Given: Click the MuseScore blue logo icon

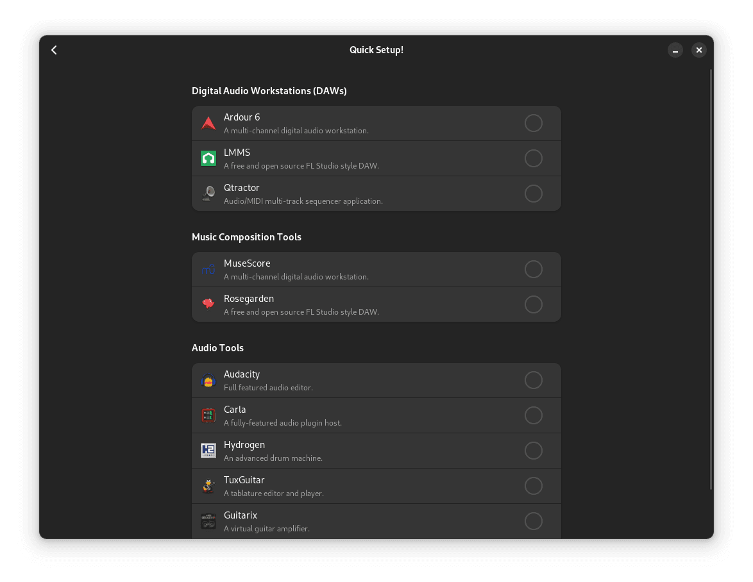Looking at the screenshot, I should click(x=208, y=269).
